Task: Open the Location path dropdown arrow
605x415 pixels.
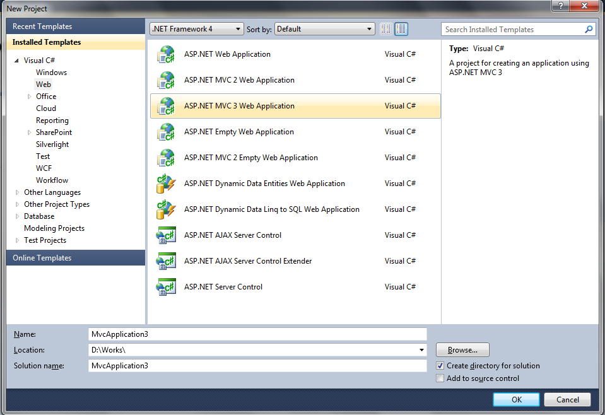Action: click(421, 350)
